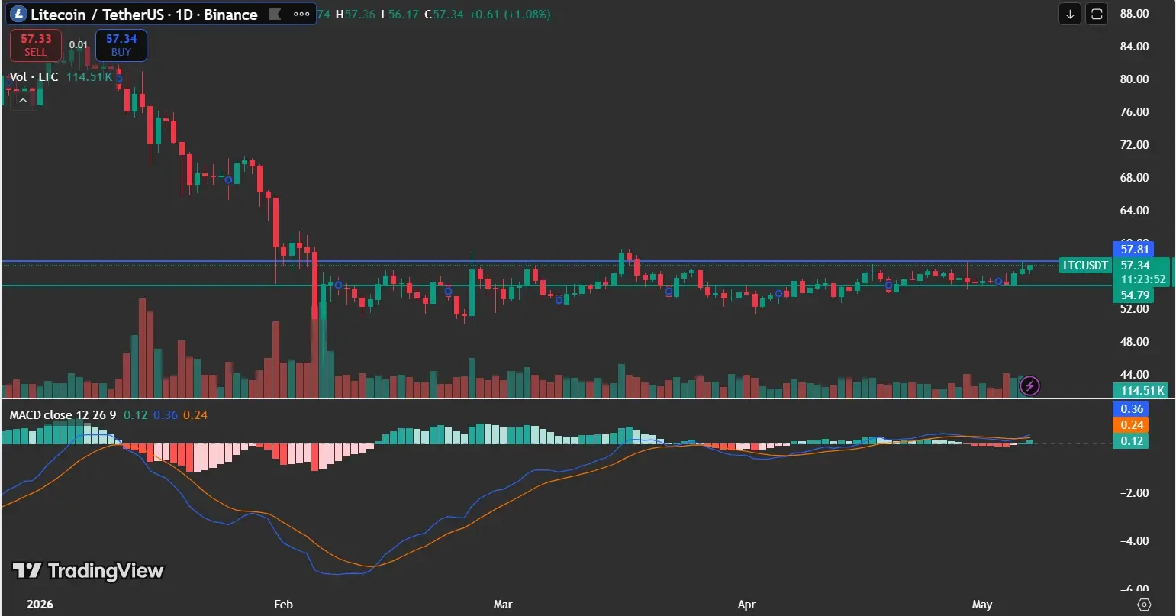Click the H57.36 high value in header
The height and width of the screenshot is (616, 1176).
pyautogui.click(x=356, y=15)
